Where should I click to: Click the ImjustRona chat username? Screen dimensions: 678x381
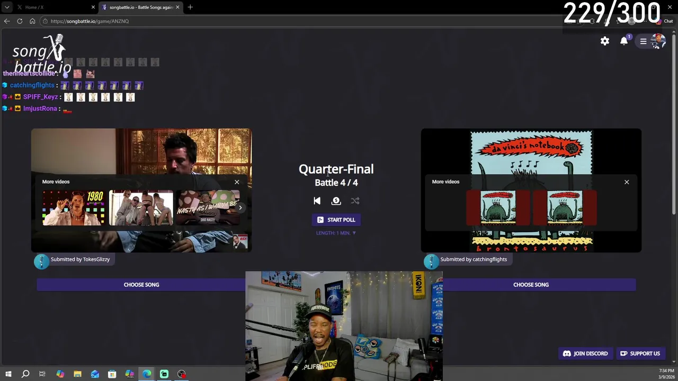tap(40, 108)
